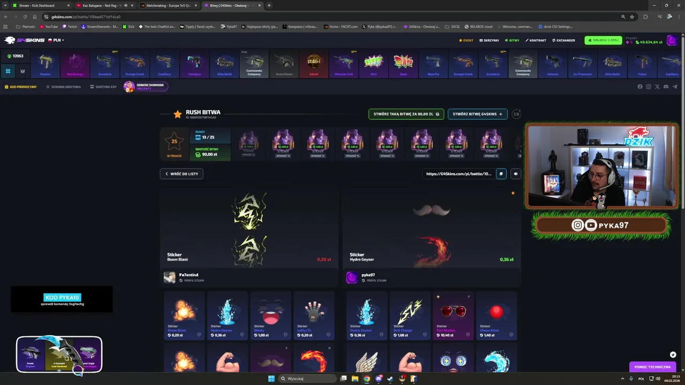This screenshot has height=385, width=685.
Task: Open SKRZYNKI EXP link
Action: pos(103,87)
